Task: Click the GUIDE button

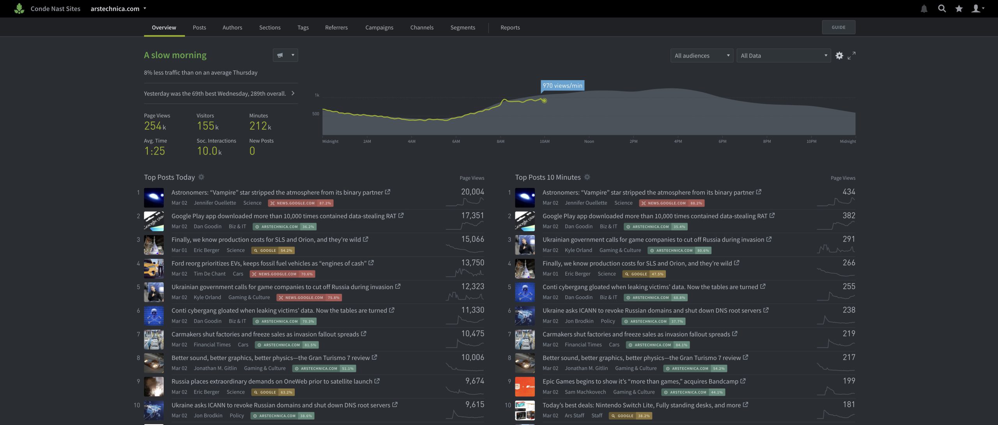Action: tap(839, 27)
